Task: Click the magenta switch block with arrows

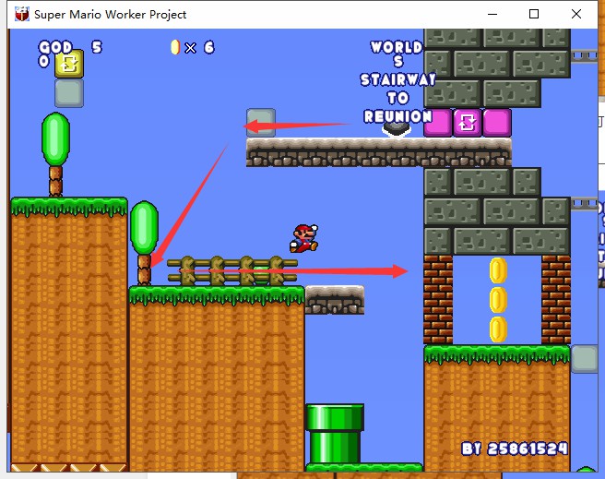Action: 468,123
